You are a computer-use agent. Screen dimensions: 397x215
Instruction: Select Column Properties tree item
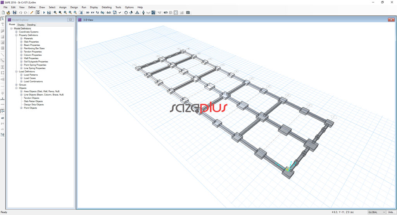tap(33, 55)
